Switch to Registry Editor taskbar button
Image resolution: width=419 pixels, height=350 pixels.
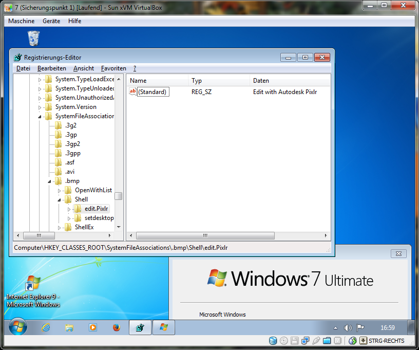coord(140,327)
